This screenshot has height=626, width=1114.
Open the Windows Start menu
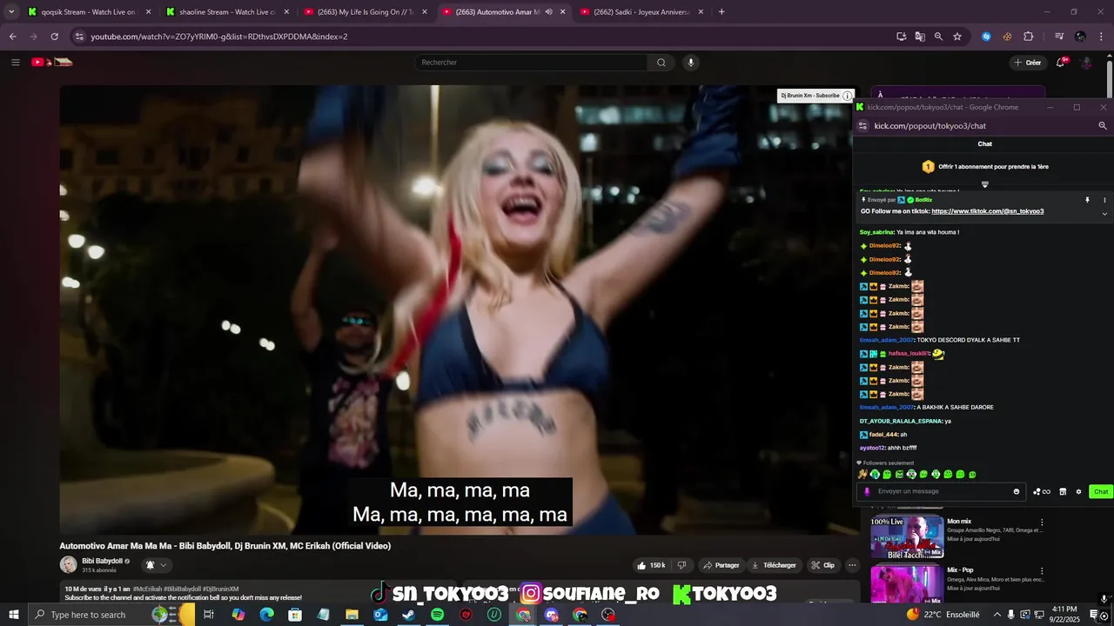[x=14, y=615]
